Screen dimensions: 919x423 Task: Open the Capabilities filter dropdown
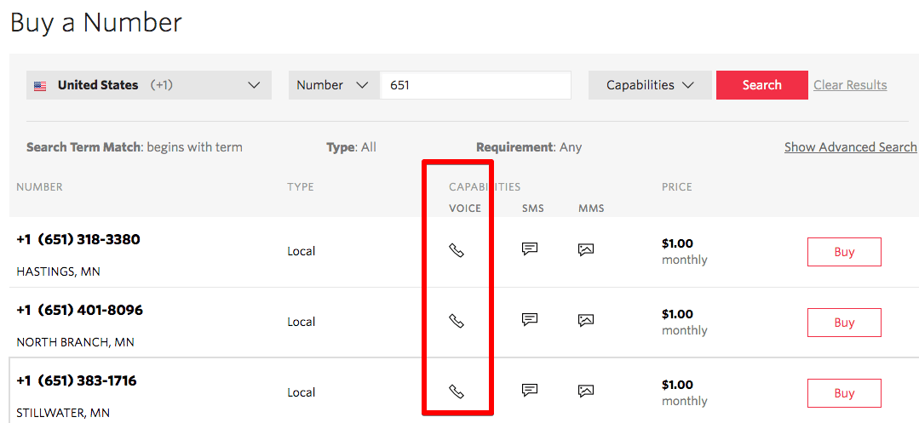pyautogui.click(x=650, y=85)
